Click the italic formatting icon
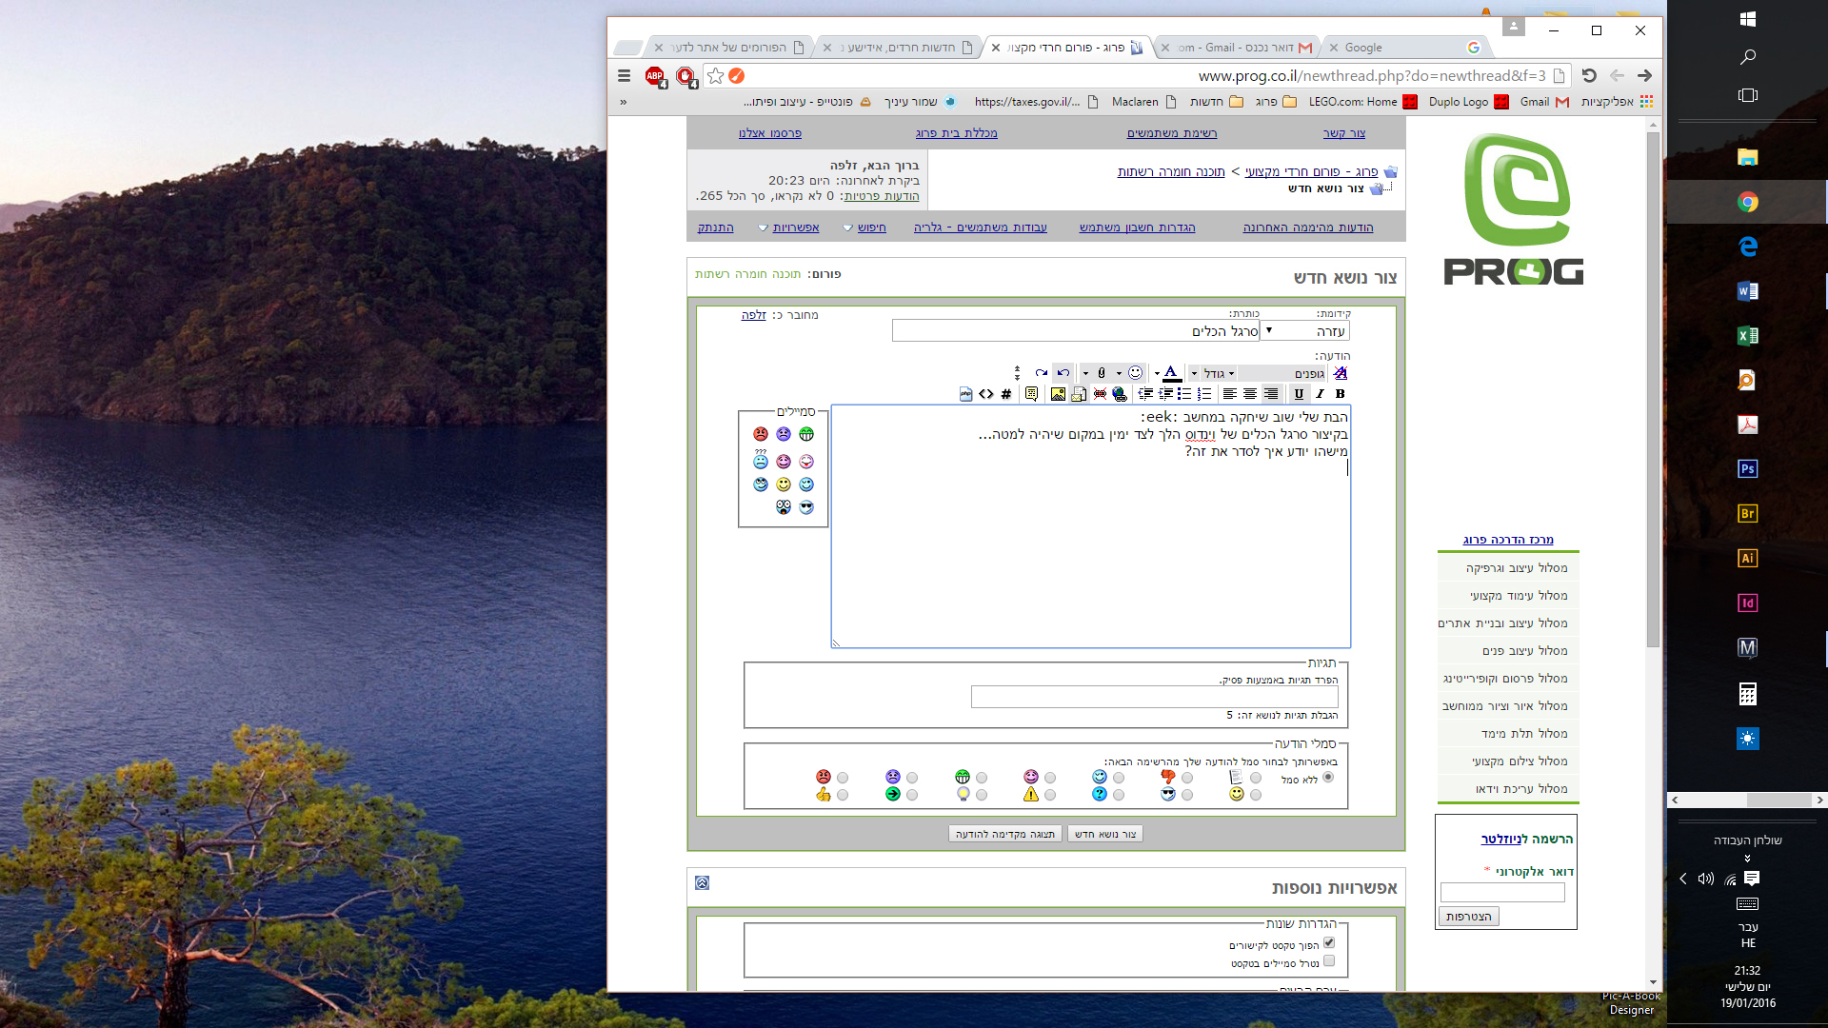 (1320, 394)
